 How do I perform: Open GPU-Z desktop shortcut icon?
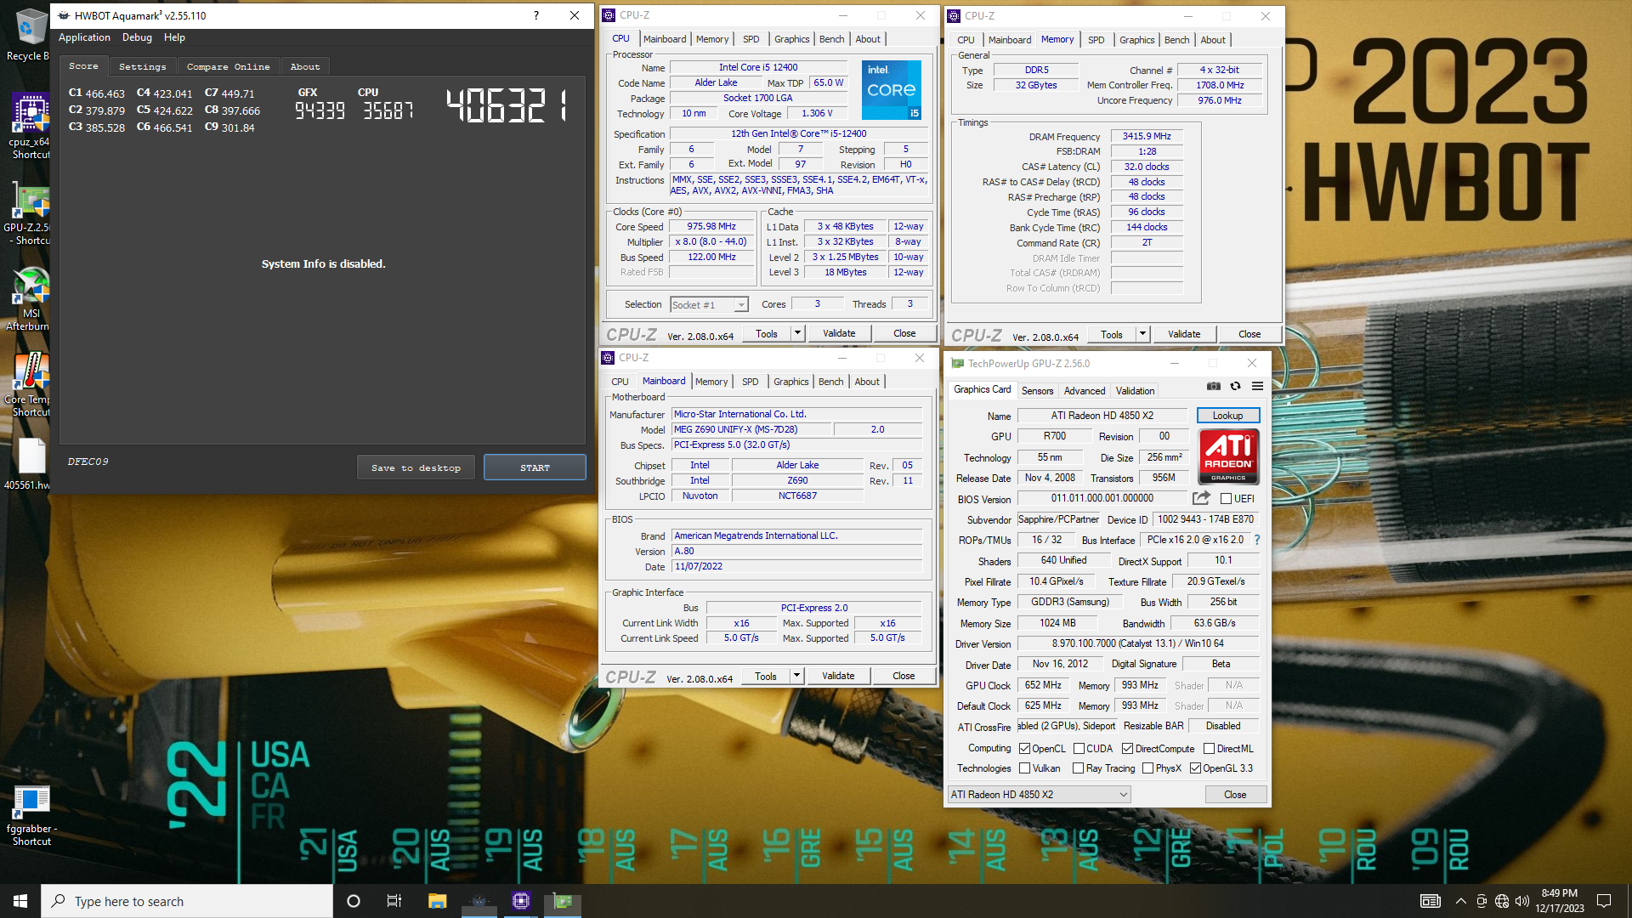click(x=30, y=212)
